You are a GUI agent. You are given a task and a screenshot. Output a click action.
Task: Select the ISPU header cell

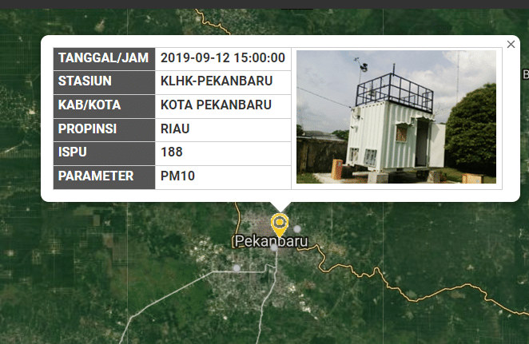104,152
